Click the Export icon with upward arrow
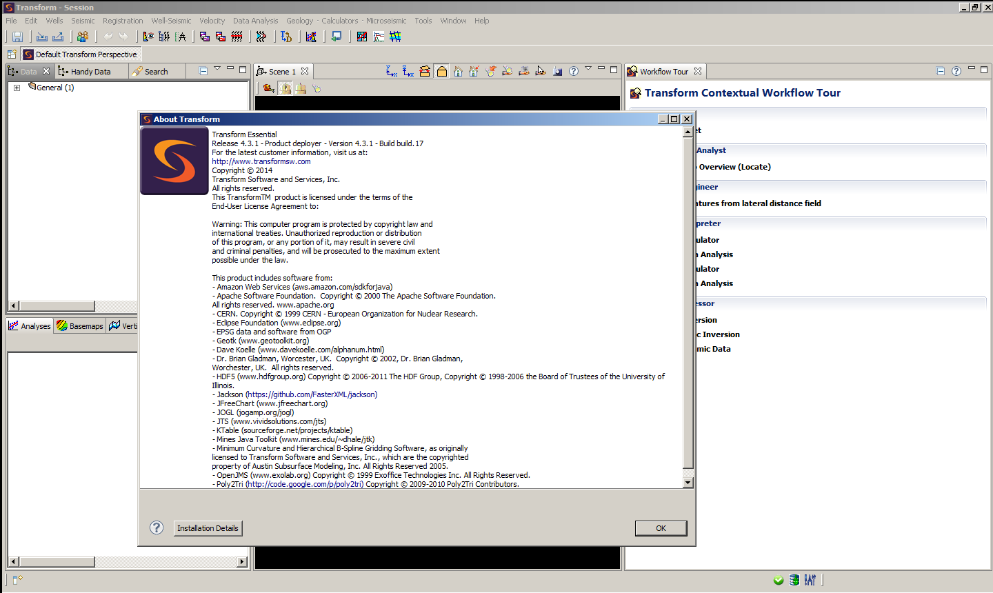 tap(58, 37)
